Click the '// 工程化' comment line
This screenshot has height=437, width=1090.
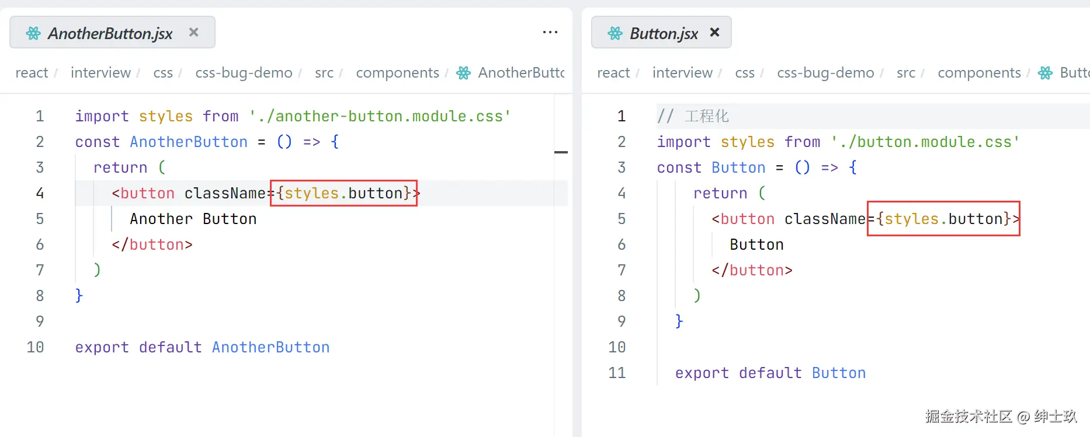pos(693,116)
